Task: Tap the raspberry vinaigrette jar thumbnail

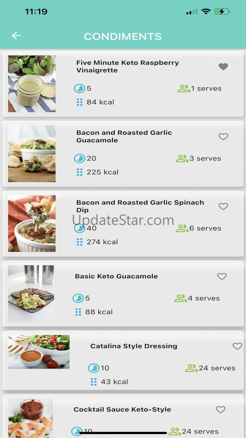Action: coord(32,84)
